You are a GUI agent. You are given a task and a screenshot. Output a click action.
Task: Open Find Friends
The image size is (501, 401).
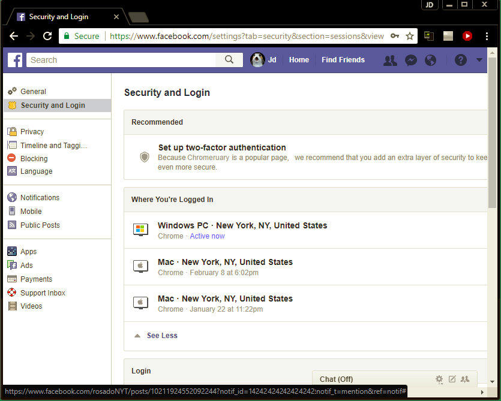pyautogui.click(x=343, y=60)
